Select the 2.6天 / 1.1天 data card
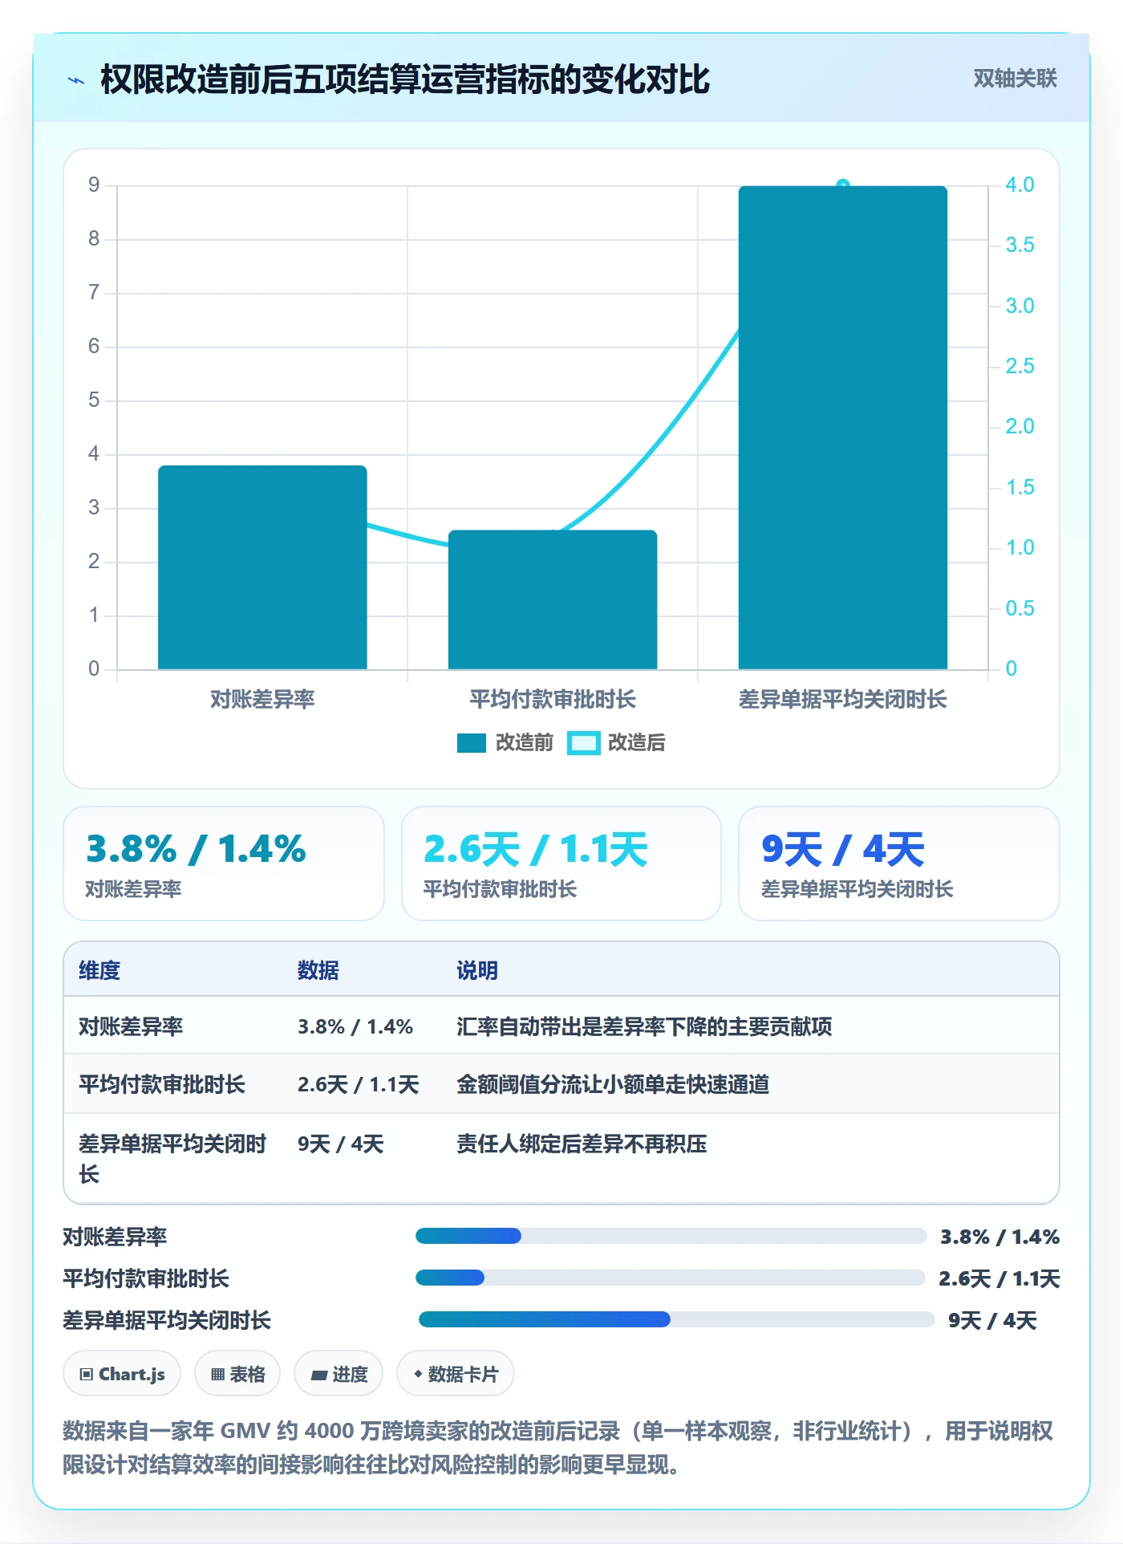Viewport: 1123px width, 1544px height. [561, 863]
